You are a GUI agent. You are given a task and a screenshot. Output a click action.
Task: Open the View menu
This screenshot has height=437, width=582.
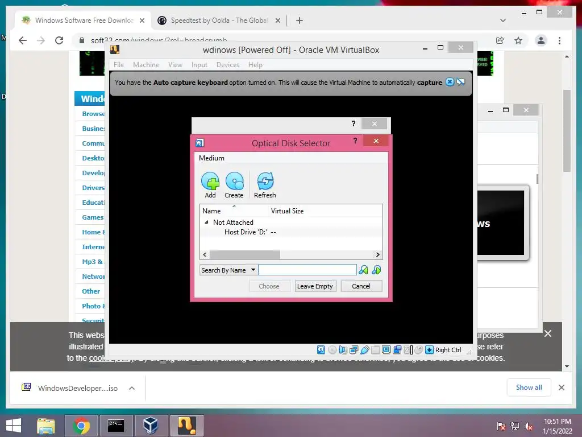coord(175,65)
